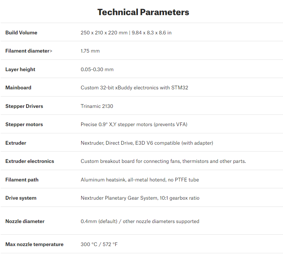The width and height of the screenshot is (283, 255).
Task: Select the Build Volume row label
Action: (21, 33)
